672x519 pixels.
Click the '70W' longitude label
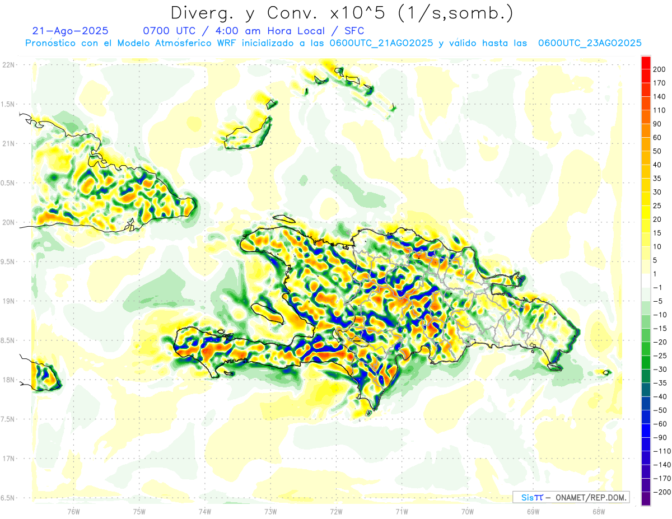[x=468, y=511]
